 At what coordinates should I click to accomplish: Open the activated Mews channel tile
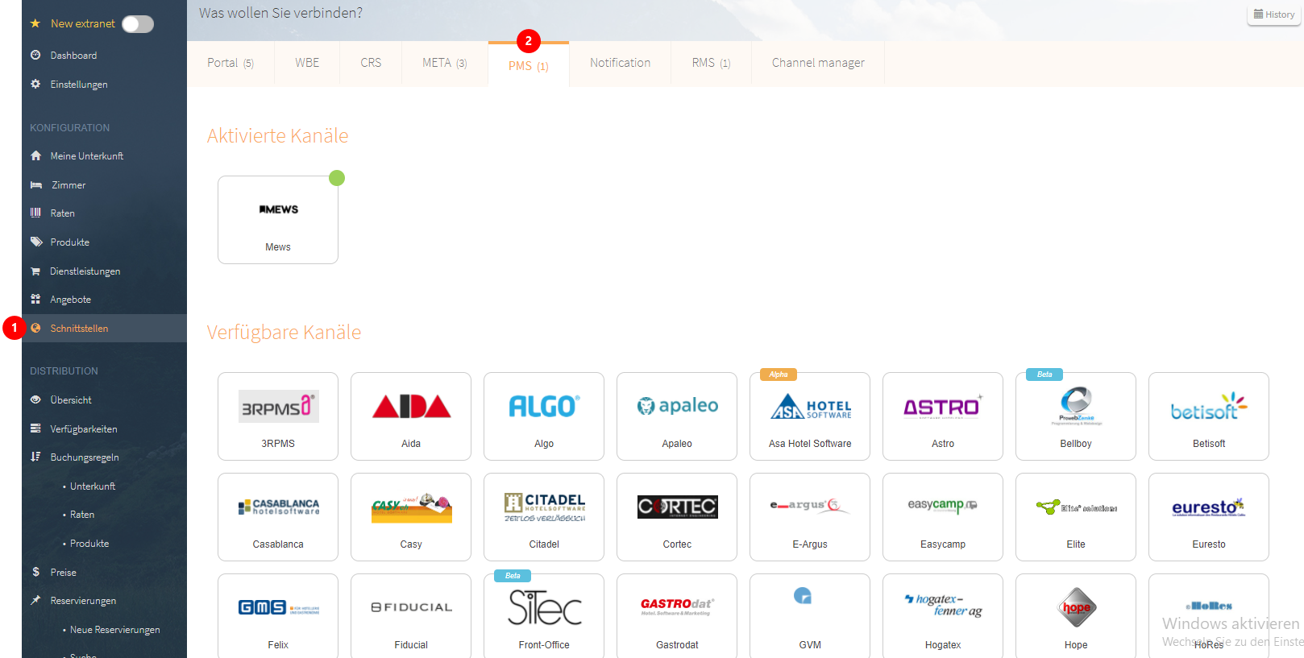[x=278, y=220]
